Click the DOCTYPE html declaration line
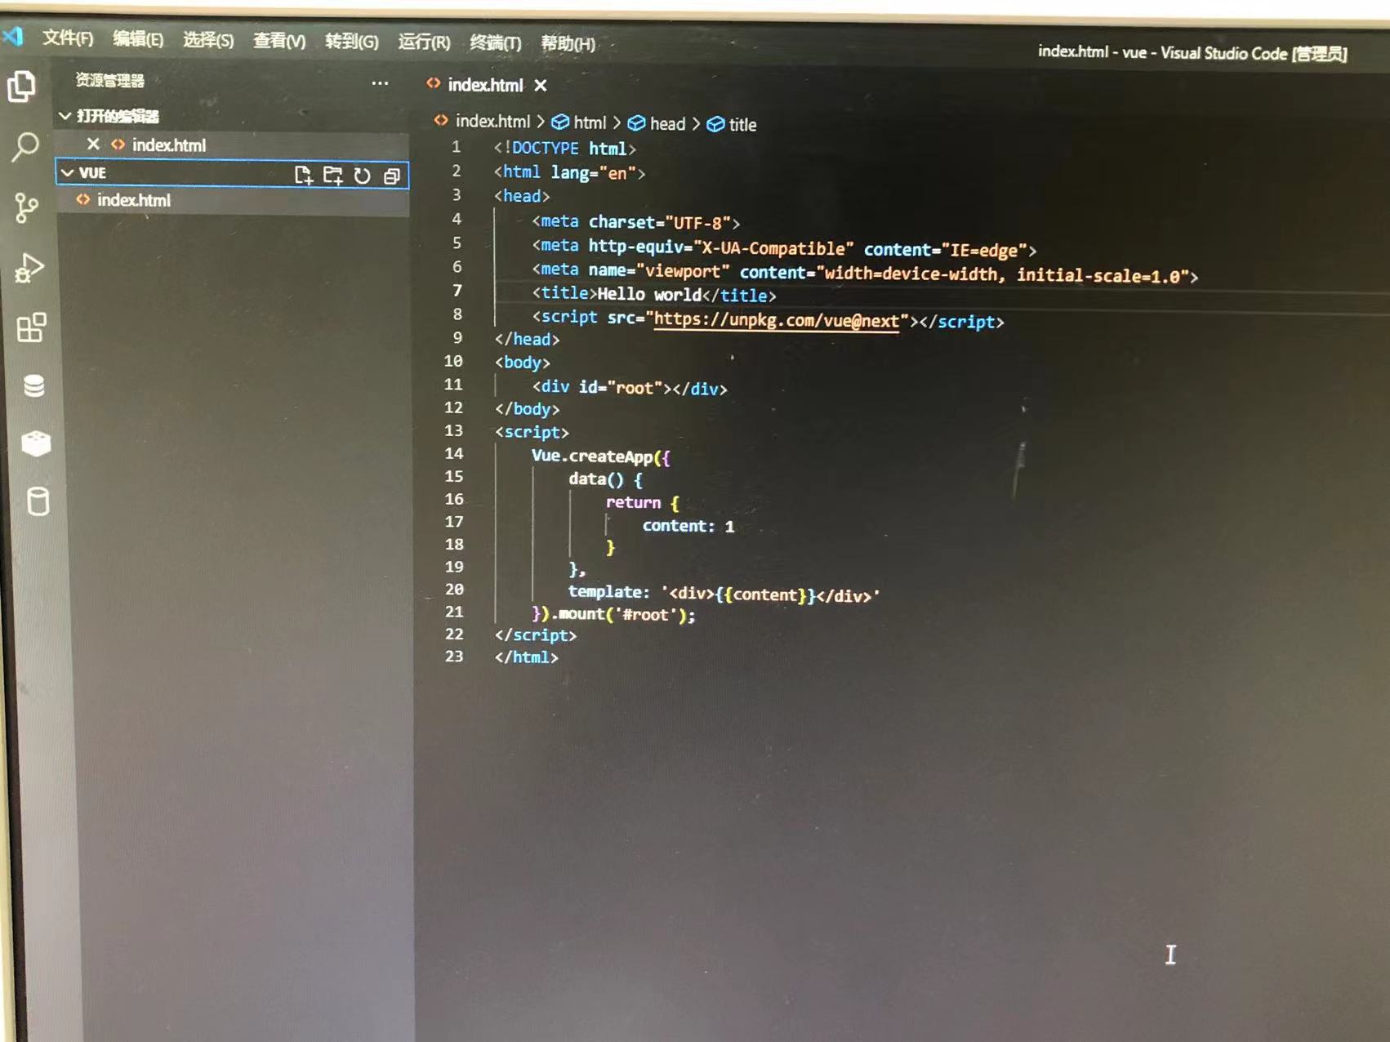 [x=564, y=148]
